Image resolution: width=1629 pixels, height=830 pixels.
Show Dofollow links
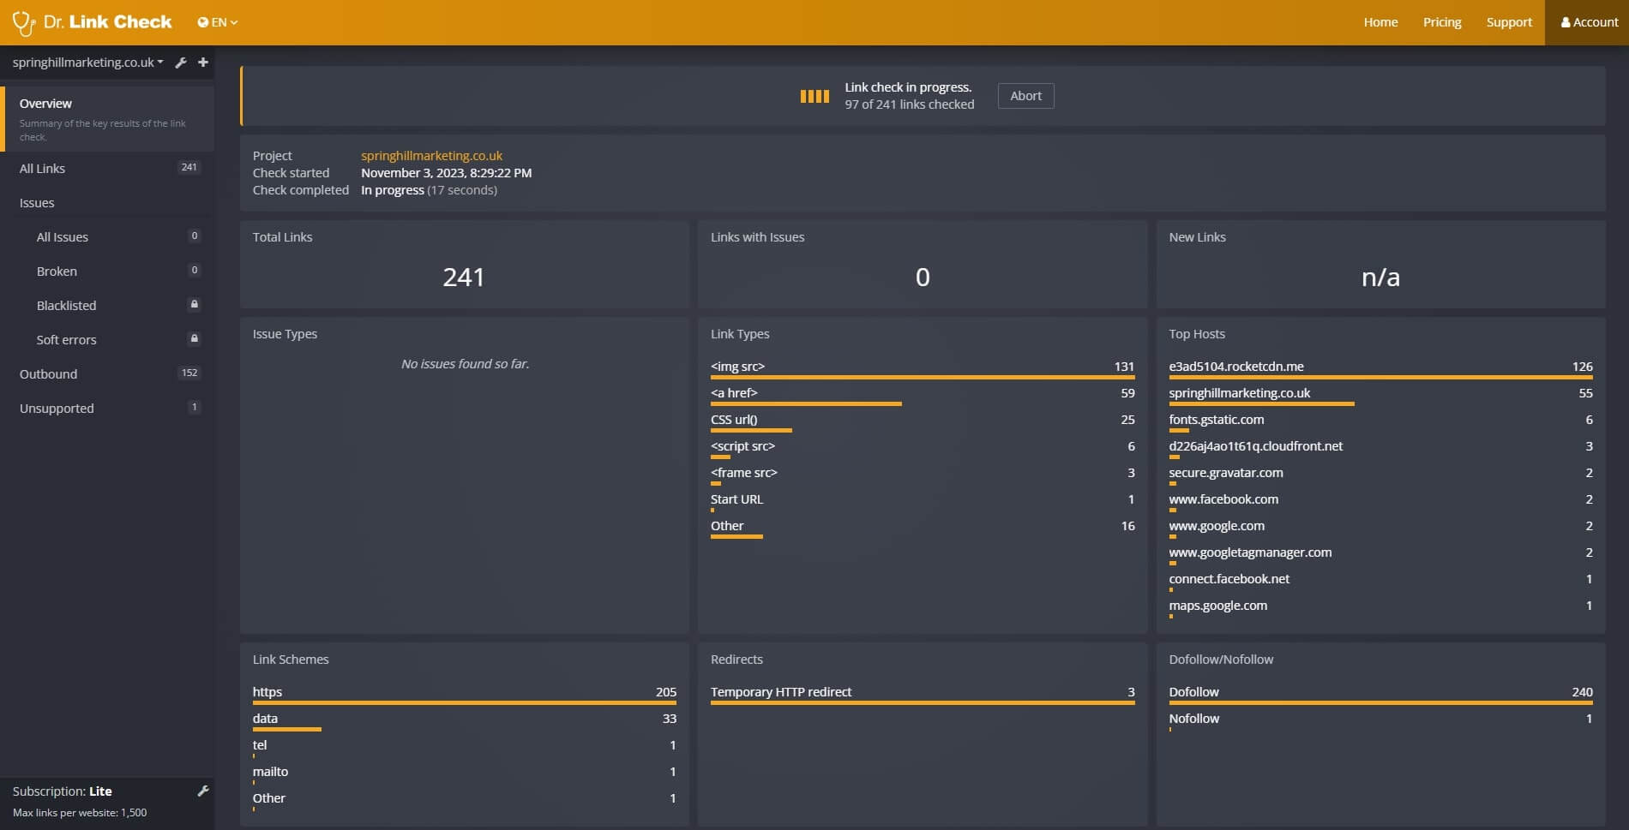(1193, 692)
